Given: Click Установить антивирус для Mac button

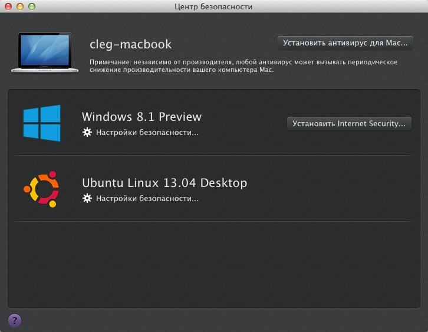Looking at the screenshot, I should [x=345, y=43].
